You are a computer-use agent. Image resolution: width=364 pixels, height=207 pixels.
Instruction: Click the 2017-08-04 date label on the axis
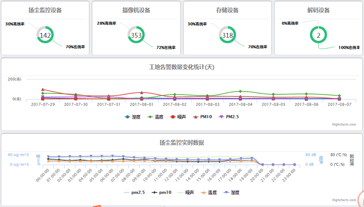pyautogui.click(x=240, y=104)
